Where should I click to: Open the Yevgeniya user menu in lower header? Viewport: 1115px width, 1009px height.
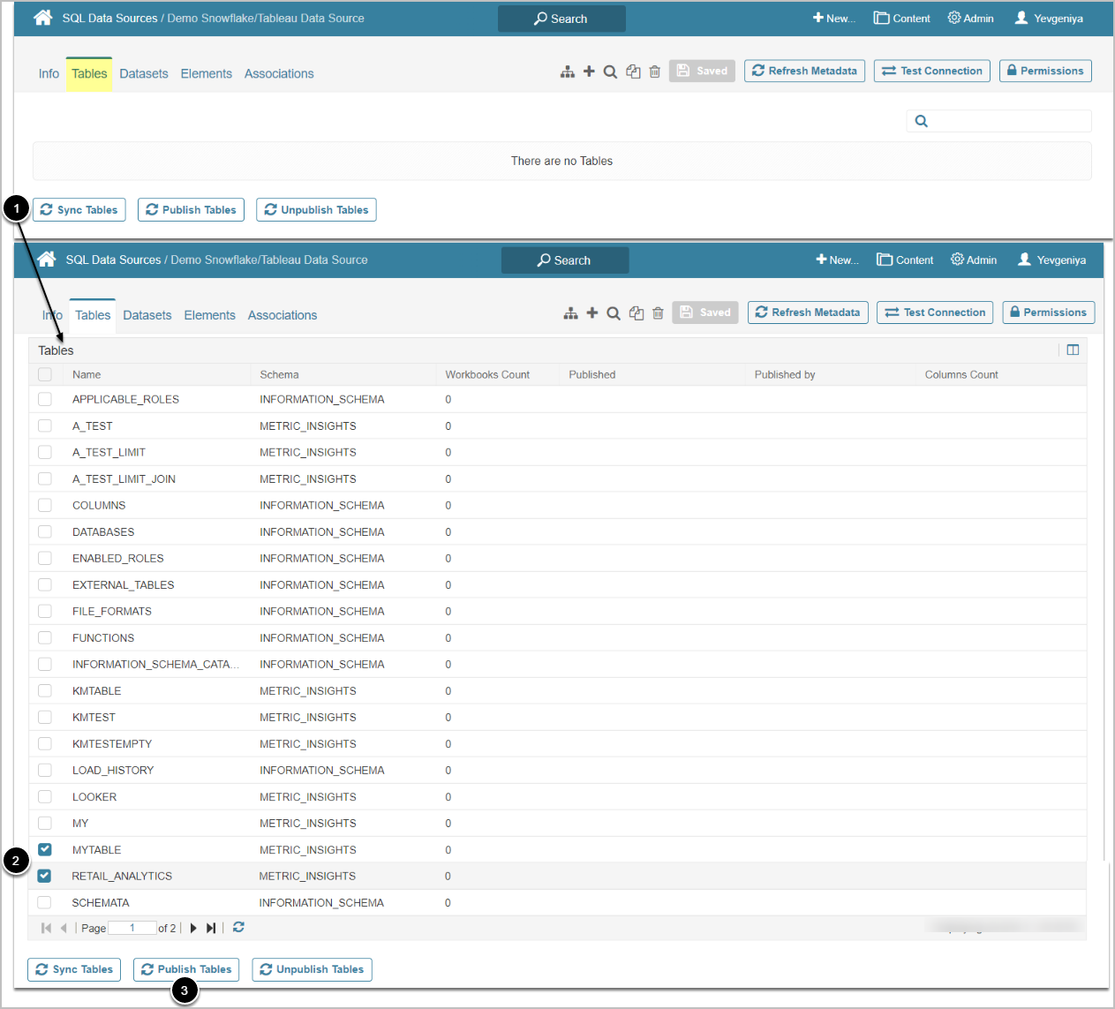coord(1051,260)
